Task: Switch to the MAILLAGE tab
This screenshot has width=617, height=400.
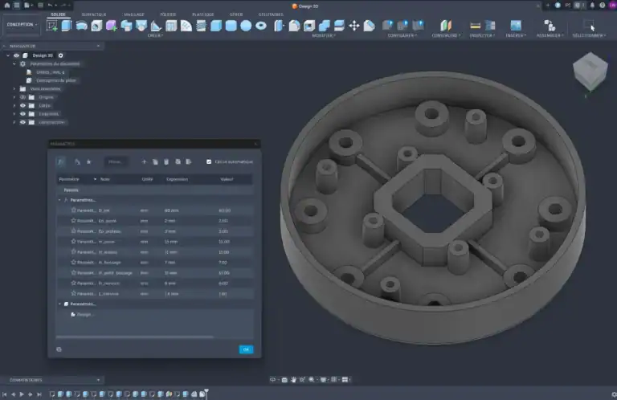Action: coord(134,14)
